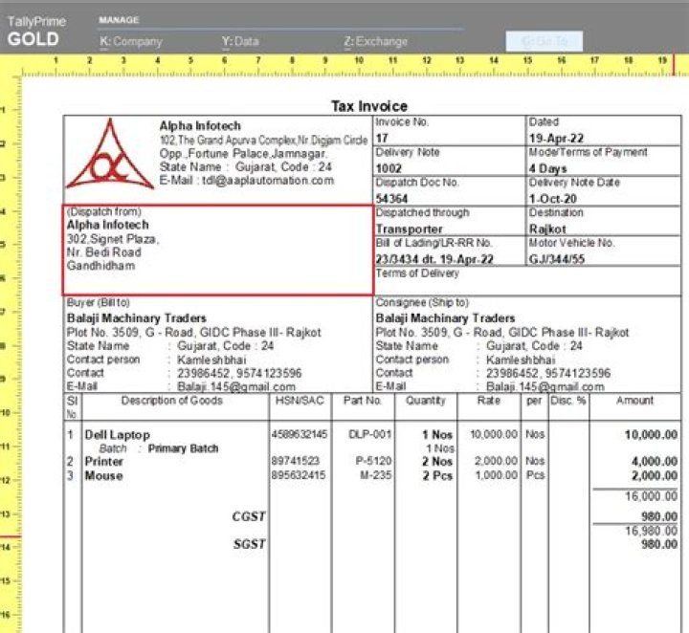This screenshot has width=689, height=633.
Task: Select the Alpha Infotech company name header
Action: click(x=200, y=126)
